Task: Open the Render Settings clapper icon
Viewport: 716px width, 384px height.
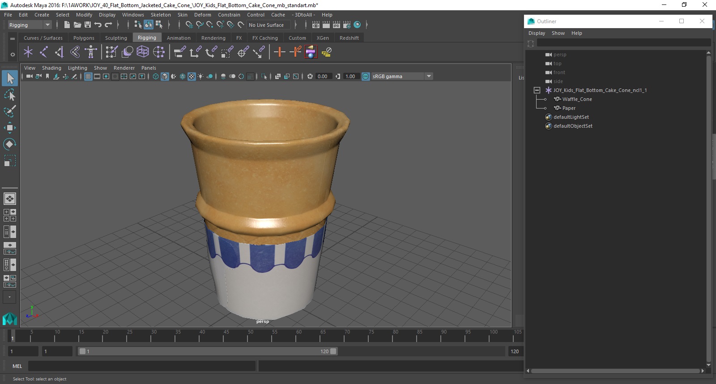Action: [x=347, y=25]
